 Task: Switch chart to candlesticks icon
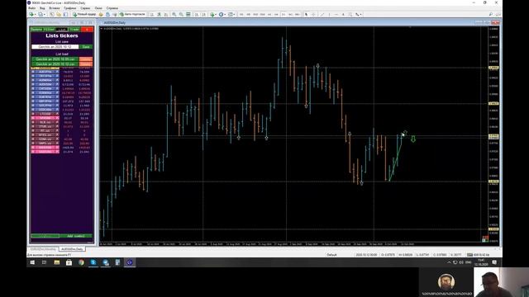[x=160, y=15]
